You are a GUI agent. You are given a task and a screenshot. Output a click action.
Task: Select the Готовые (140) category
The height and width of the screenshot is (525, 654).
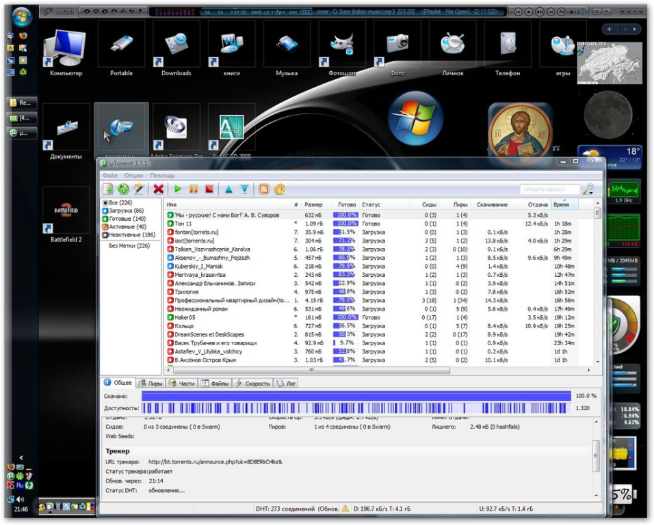[x=124, y=218]
